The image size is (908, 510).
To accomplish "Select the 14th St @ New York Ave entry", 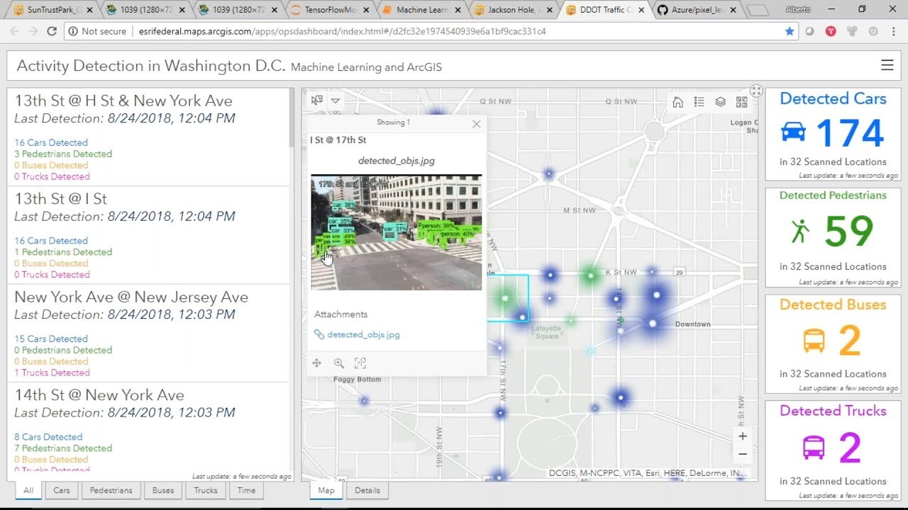I will click(x=148, y=428).
